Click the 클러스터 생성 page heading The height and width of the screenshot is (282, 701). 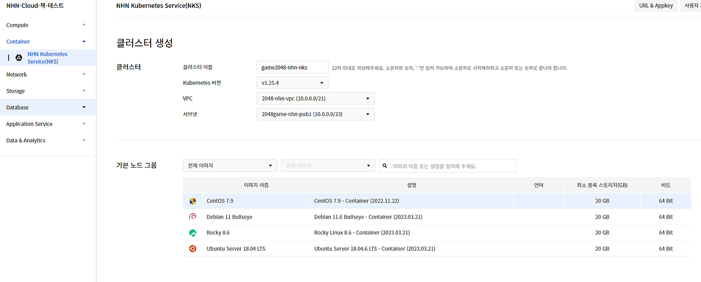145,43
